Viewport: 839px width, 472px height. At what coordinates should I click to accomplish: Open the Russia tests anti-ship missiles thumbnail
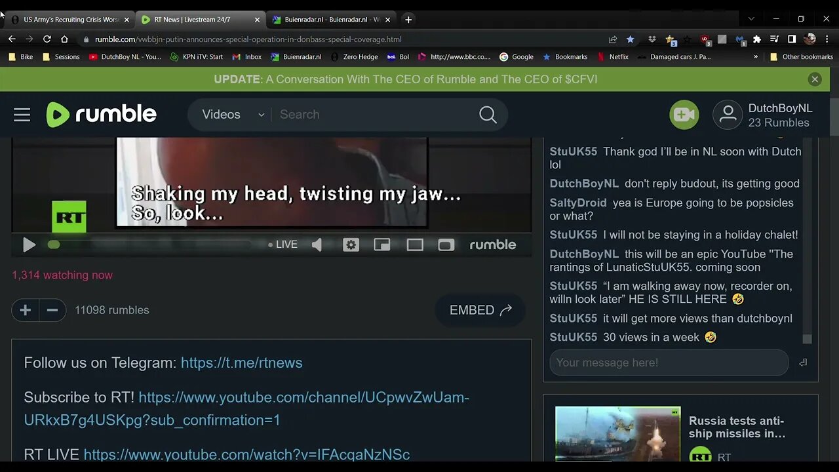(617, 433)
